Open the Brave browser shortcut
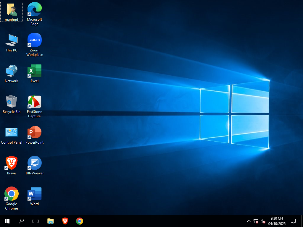The height and width of the screenshot is (227, 303). pos(11,163)
